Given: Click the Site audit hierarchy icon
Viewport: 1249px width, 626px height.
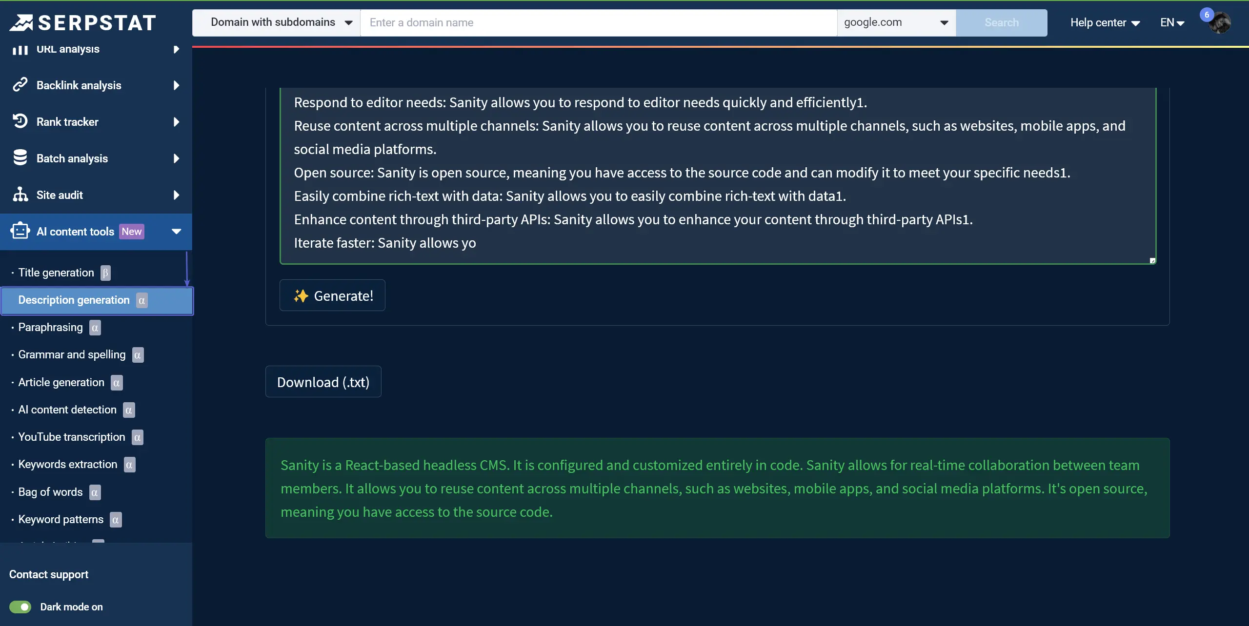Looking at the screenshot, I should point(20,194).
